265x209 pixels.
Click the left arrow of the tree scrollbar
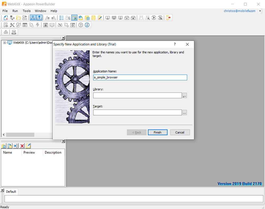4,135
